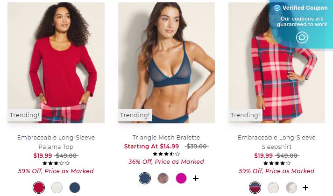This screenshot has height=196, width=333.
Task: Select red swatch for Pajama Top
Action: pyautogui.click(x=39, y=188)
